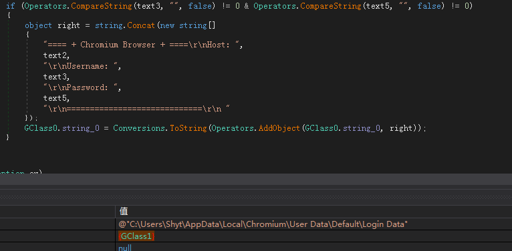Click the AddObject method name

tap(279, 128)
